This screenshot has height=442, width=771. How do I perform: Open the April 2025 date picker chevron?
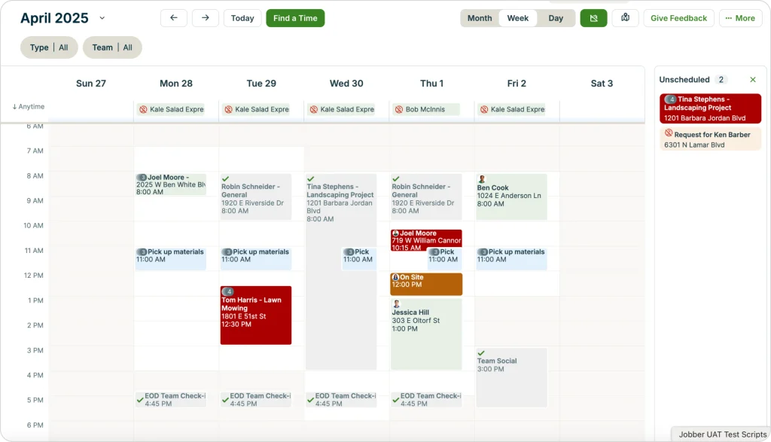(102, 17)
